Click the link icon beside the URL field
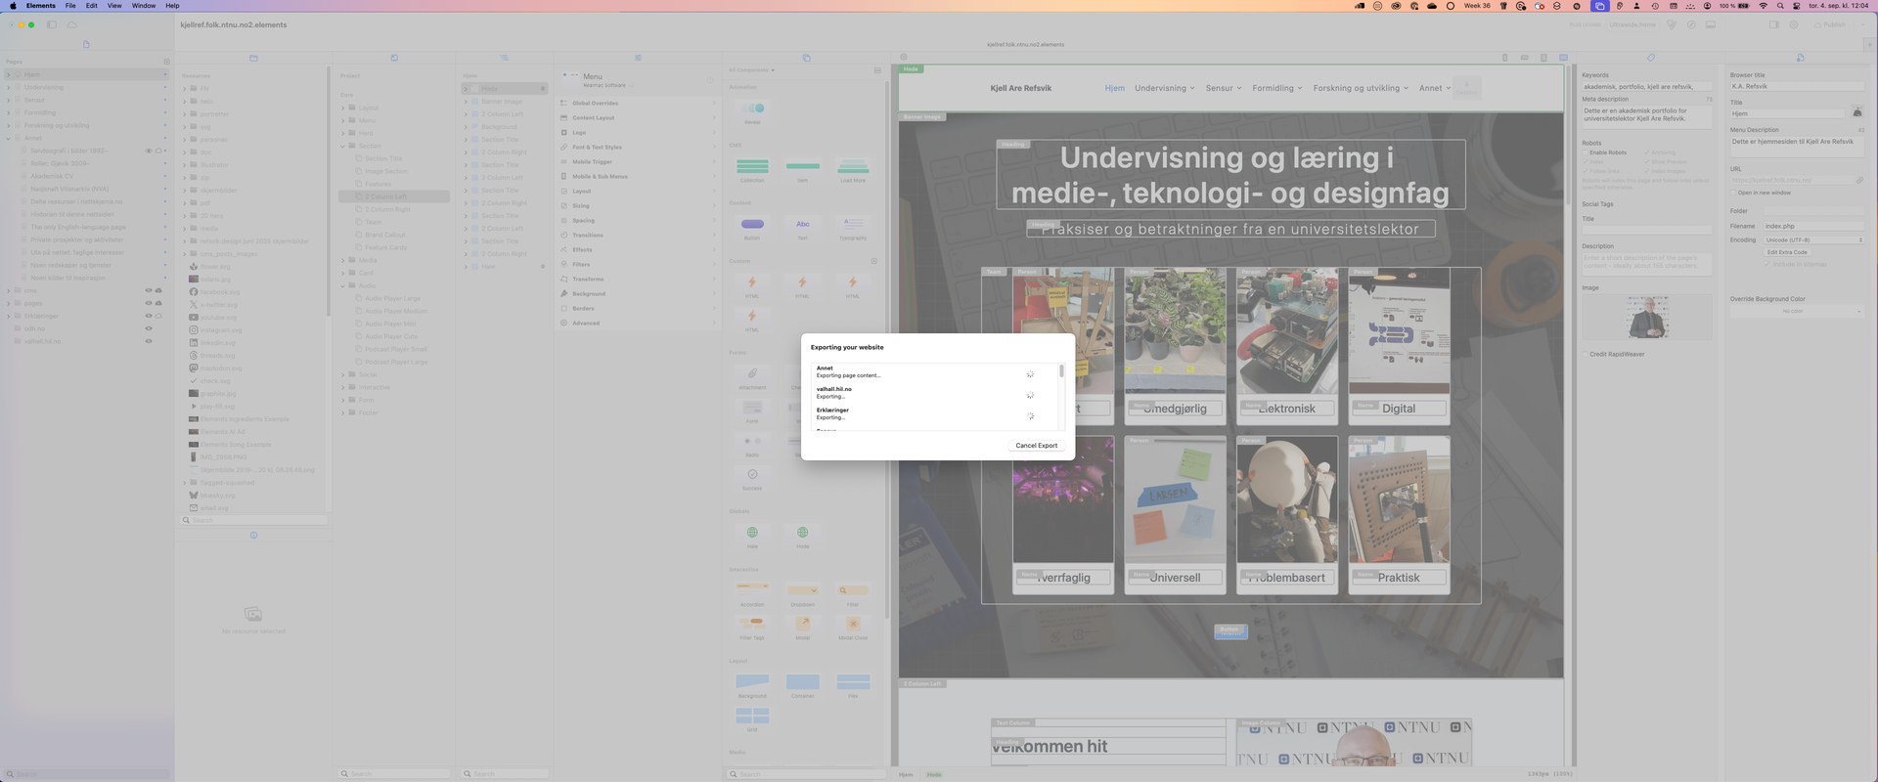 tap(1859, 180)
